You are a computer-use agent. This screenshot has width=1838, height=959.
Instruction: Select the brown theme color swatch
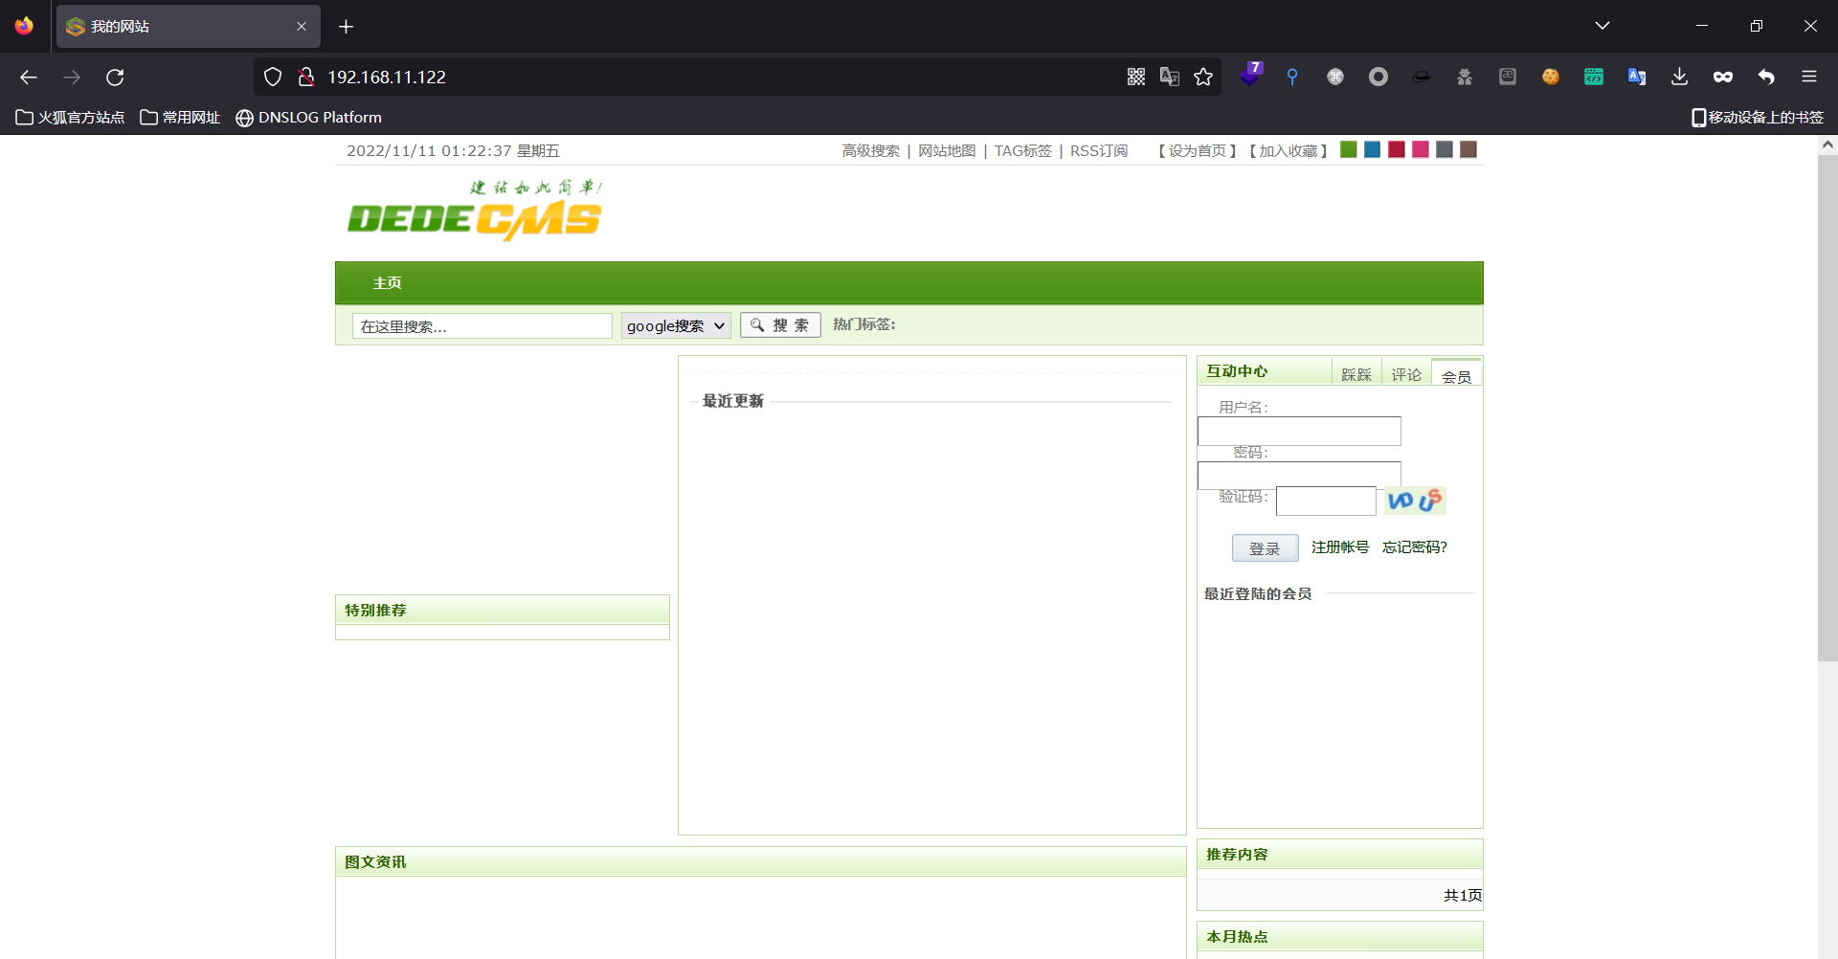[1468, 149]
